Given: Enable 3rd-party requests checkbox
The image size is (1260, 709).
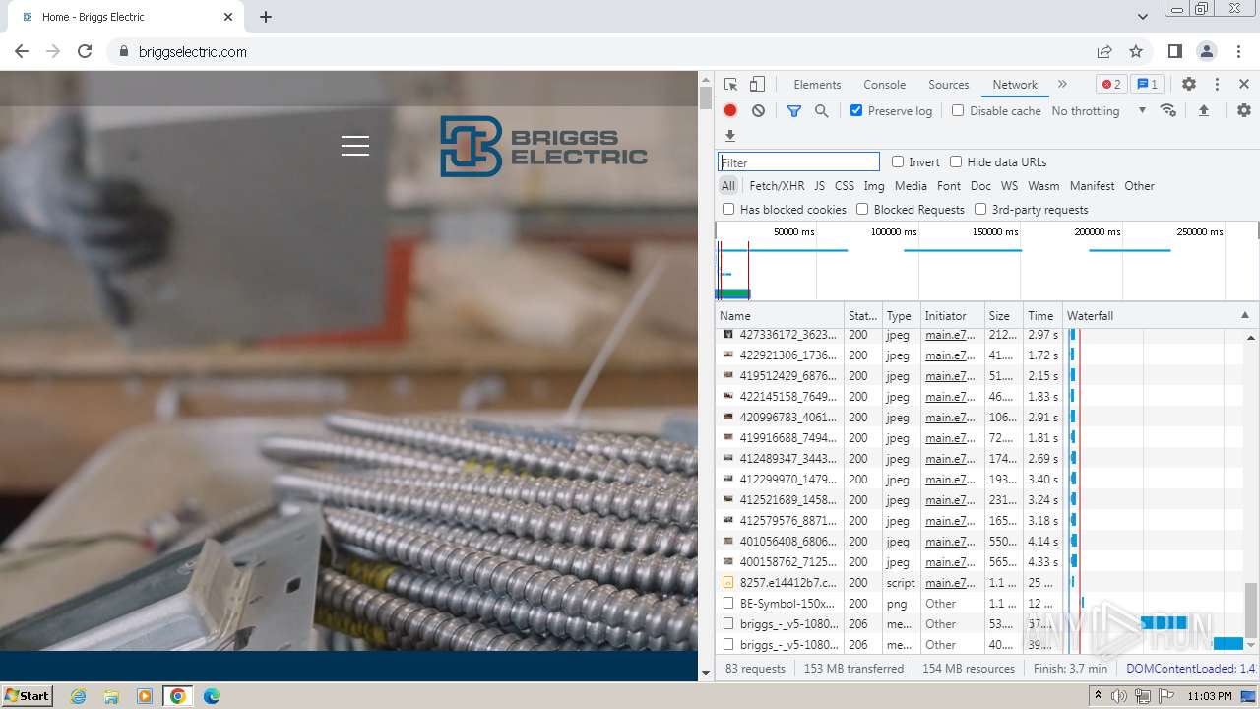Looking at the screenshot, I should point(980,209).
